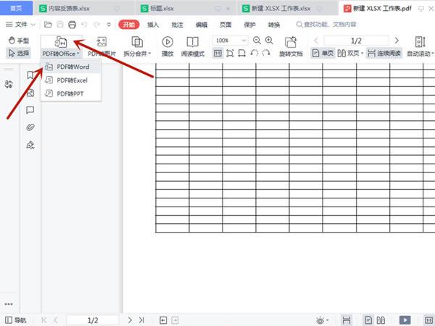435x326 pixels.
Task: Expand the 文件 menu dropdown
Action: 21,25
